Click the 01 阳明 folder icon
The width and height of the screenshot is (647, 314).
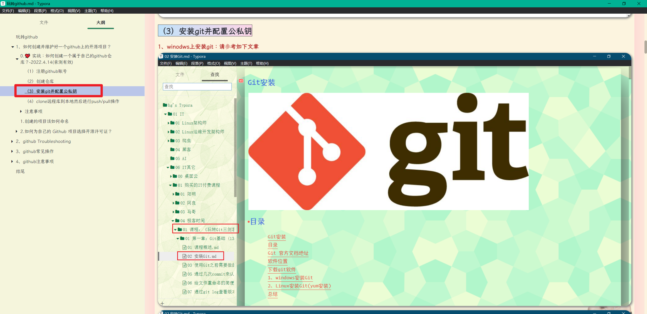[x=177, y=194]
